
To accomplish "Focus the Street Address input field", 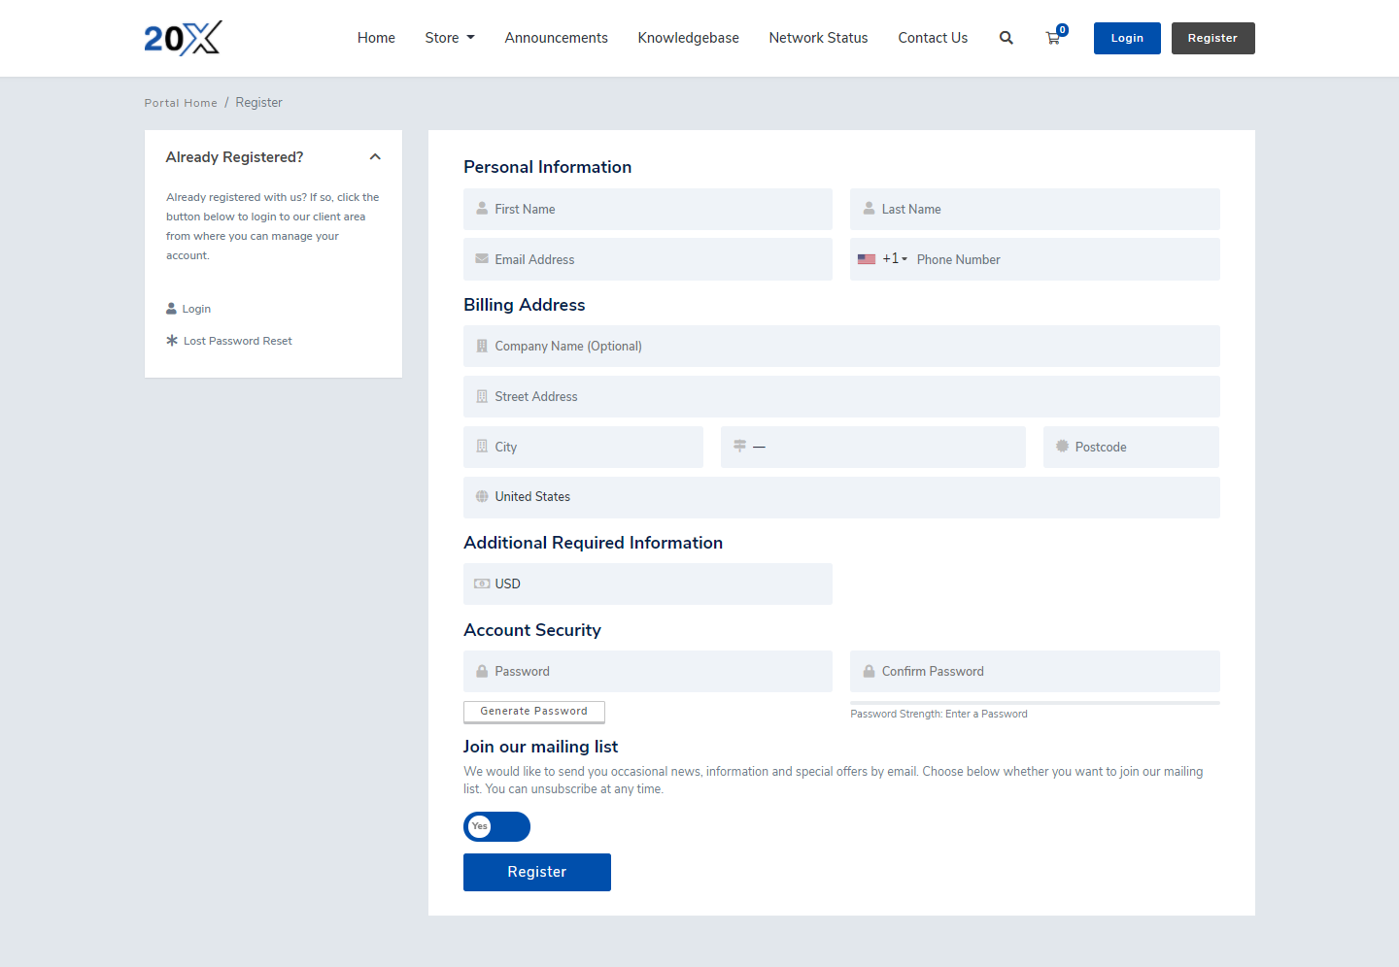I will (x=840, y=396).
